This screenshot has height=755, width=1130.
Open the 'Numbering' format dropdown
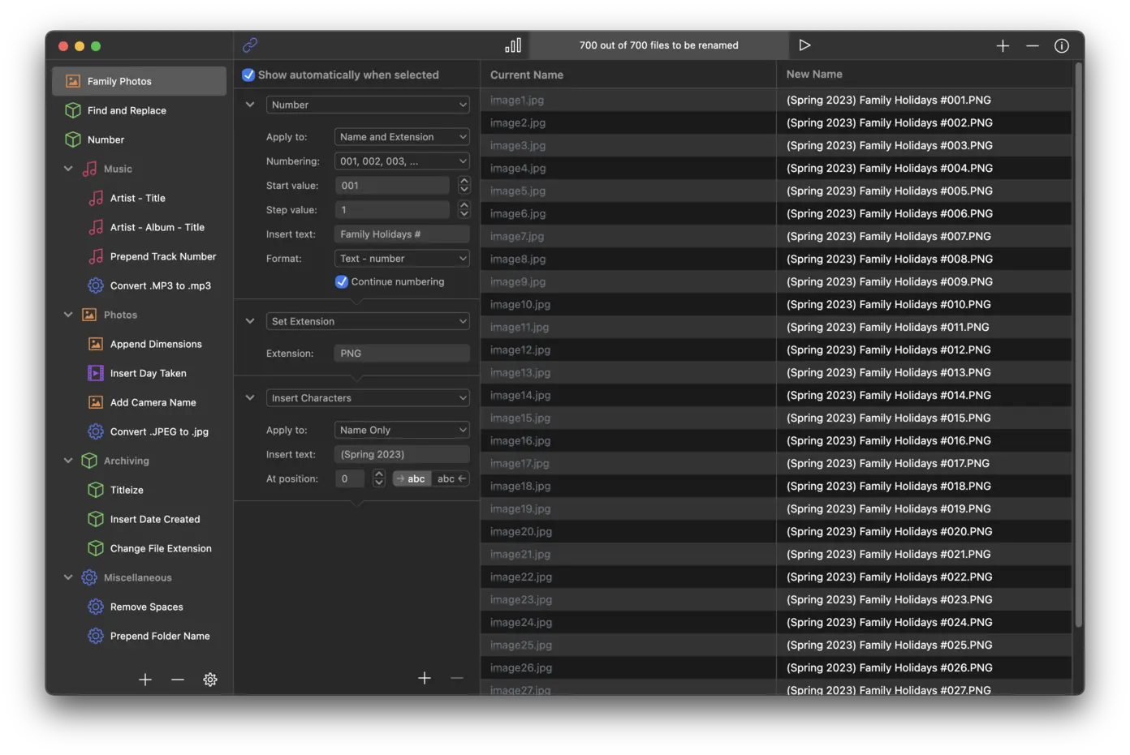point(401,161)
